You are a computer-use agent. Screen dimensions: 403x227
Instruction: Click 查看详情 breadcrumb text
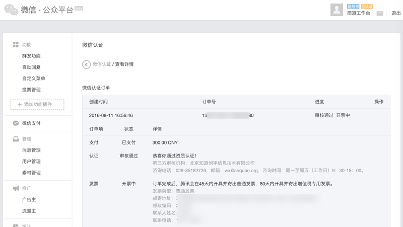pos(124,64)
